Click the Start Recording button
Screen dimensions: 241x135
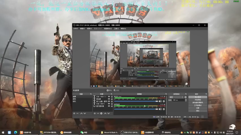[x=198, y=100]
